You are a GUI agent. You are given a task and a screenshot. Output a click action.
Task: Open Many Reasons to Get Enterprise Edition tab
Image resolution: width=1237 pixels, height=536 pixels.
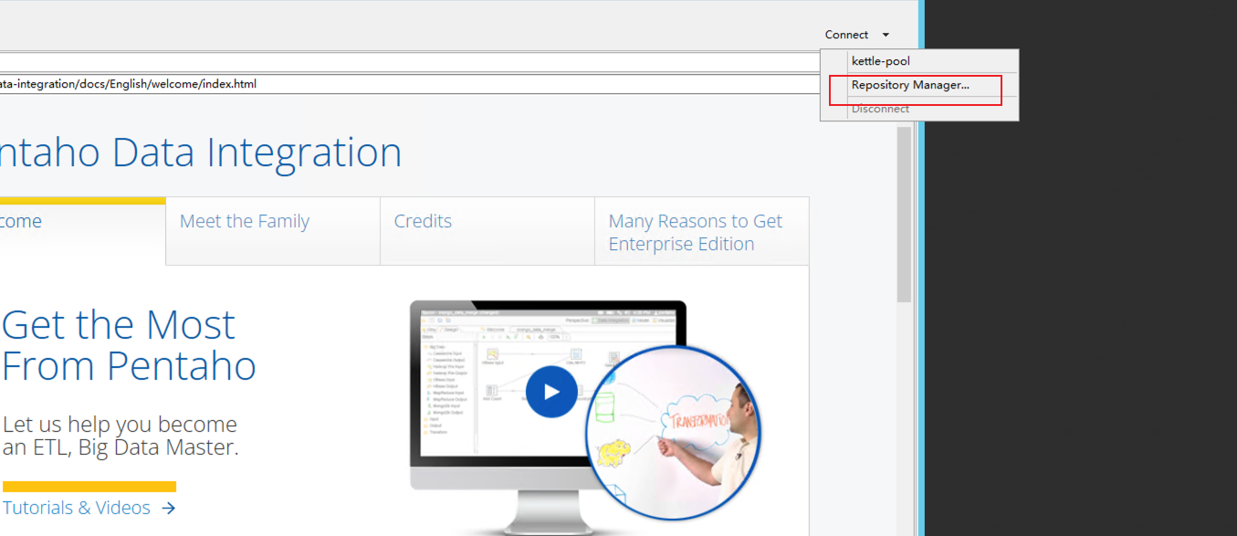701,231
